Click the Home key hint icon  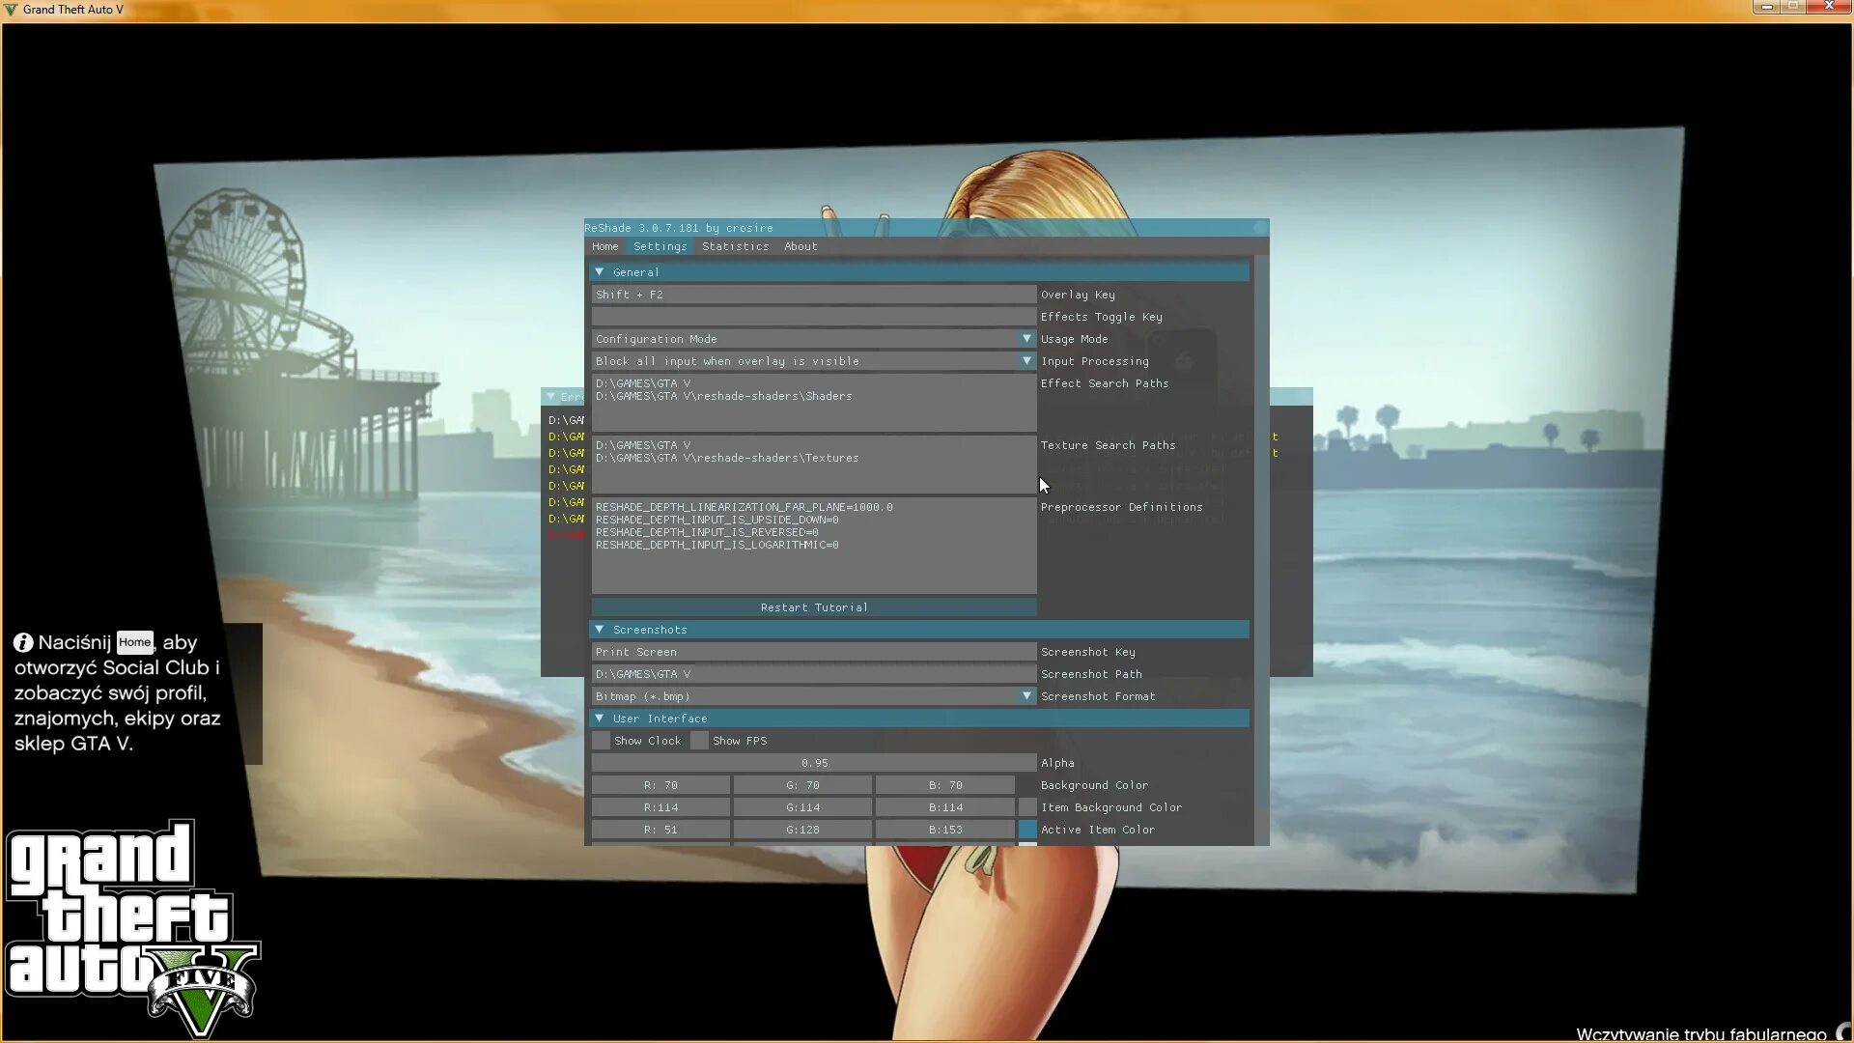point(134,642)
